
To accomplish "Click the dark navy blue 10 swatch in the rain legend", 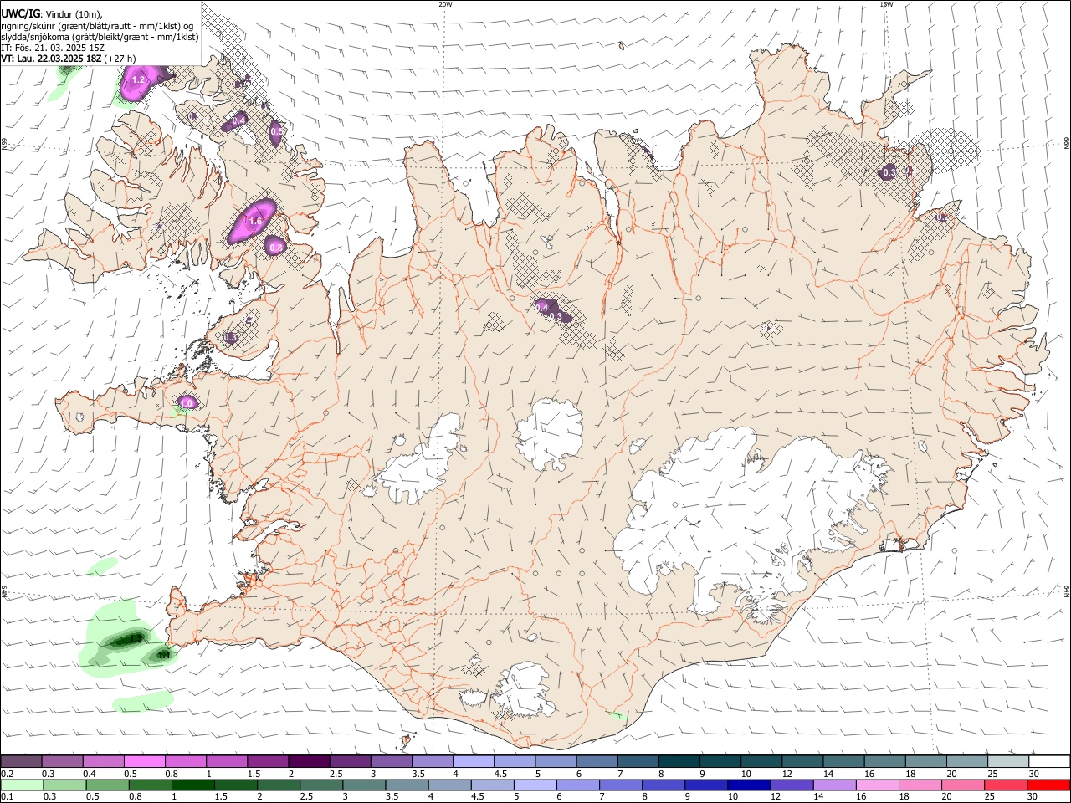I will click(749, 785).
